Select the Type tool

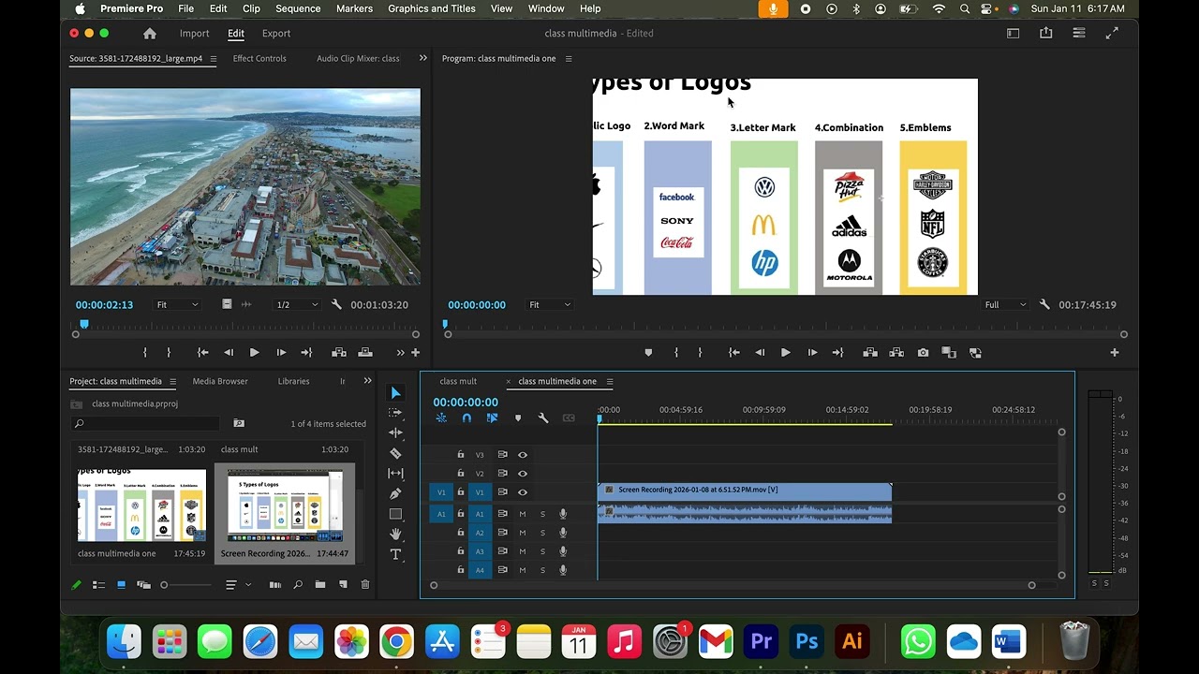[395, 554]
